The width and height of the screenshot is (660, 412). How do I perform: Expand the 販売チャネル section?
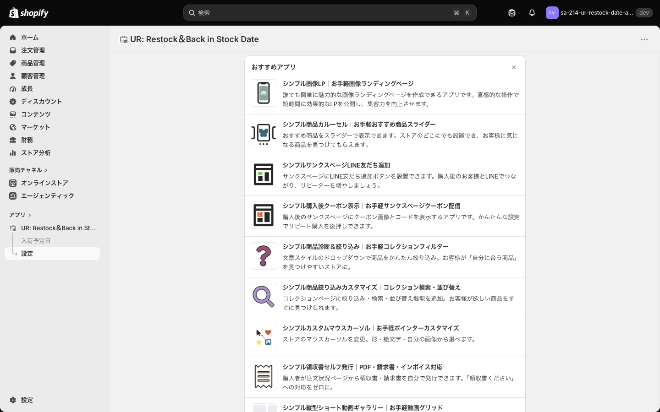pyautogui.click(x=28, y=170)
